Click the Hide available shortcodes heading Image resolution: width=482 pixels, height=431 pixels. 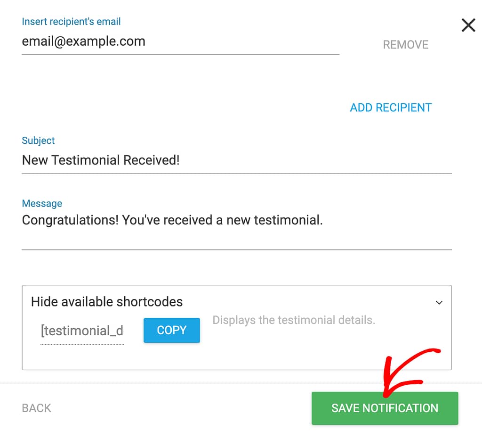coord(107,302)
